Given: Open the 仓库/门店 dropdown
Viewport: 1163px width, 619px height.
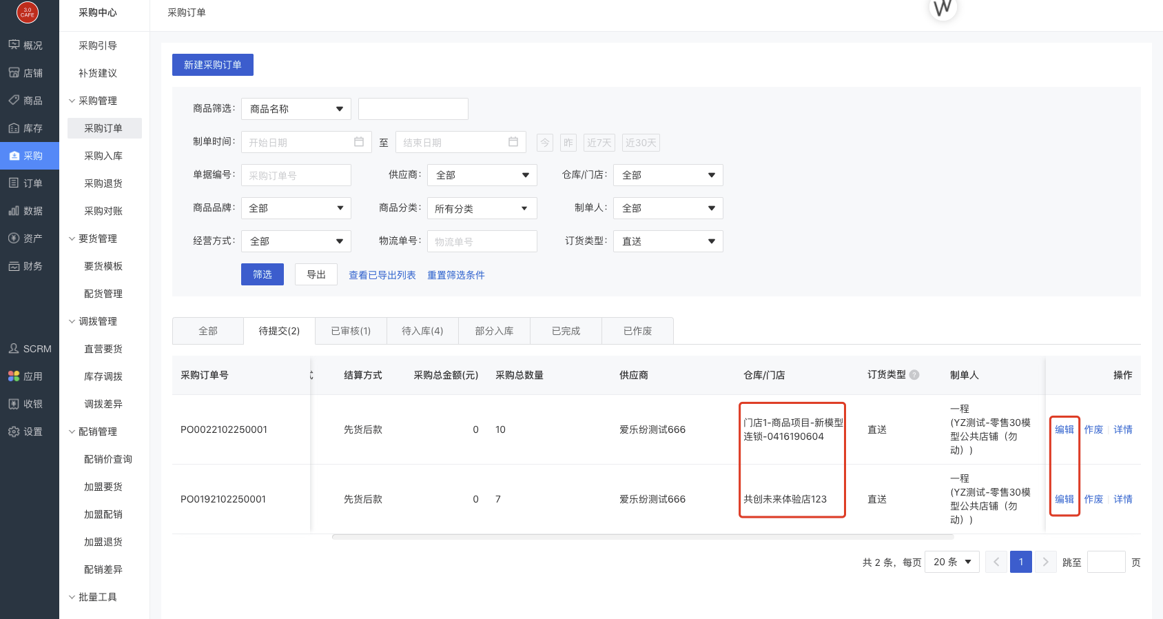Looking at the screenshot, I should pos(668,175).
